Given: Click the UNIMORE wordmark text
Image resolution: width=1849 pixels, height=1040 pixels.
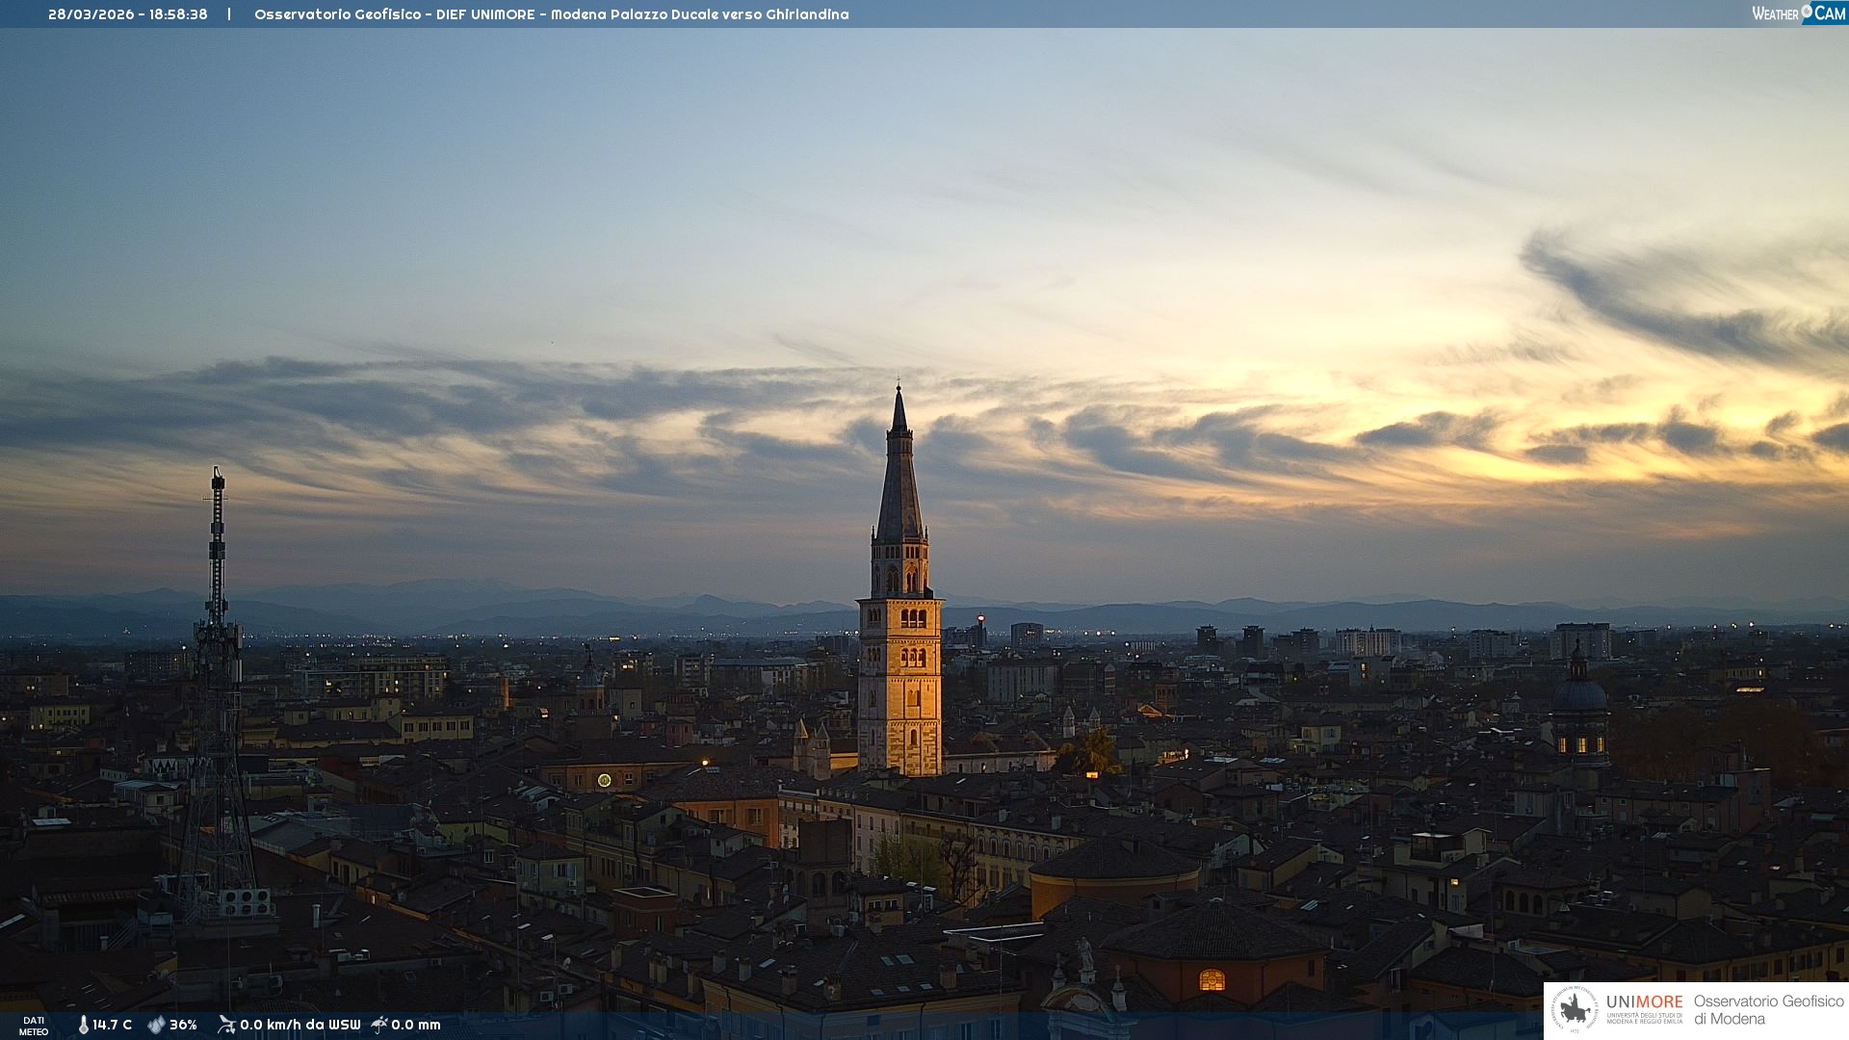Looking at the screenshot, I should click(x=1644, y=1002).
